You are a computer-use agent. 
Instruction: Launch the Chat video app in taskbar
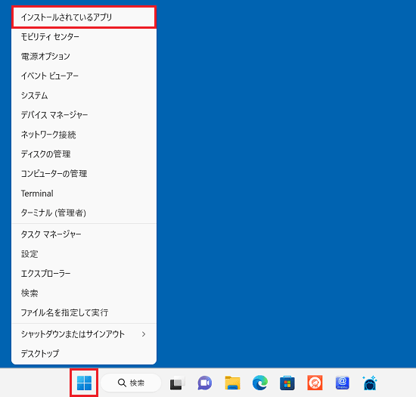(205, 383)
